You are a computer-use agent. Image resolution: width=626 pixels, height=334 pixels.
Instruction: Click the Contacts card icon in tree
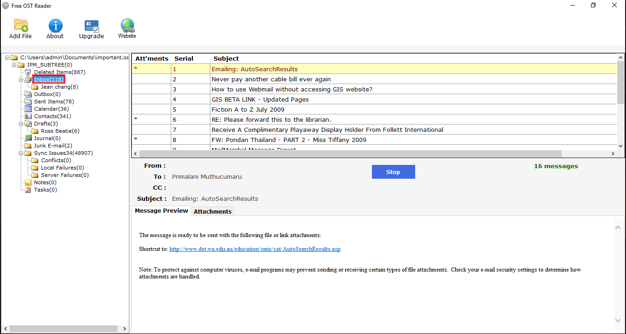click(28, 116)
